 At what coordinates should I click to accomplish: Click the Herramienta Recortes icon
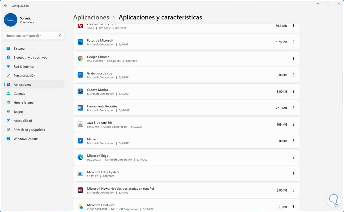tap(80, 108)
